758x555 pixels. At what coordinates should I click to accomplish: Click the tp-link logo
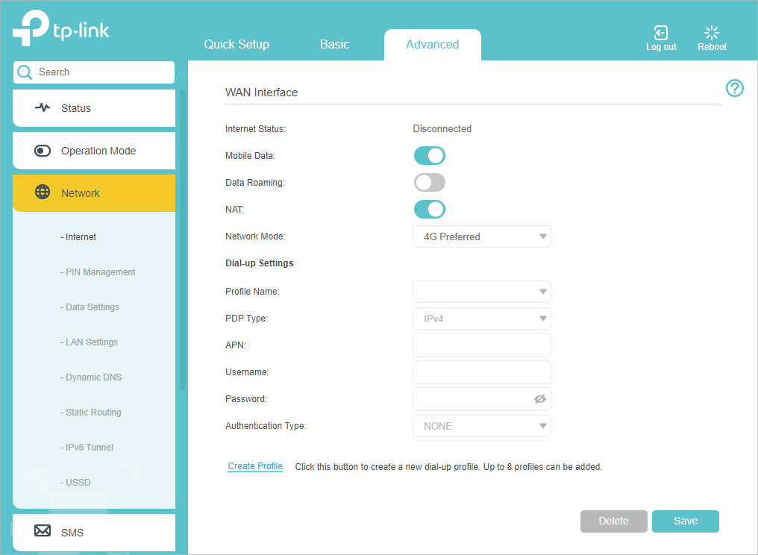point(61,28)
